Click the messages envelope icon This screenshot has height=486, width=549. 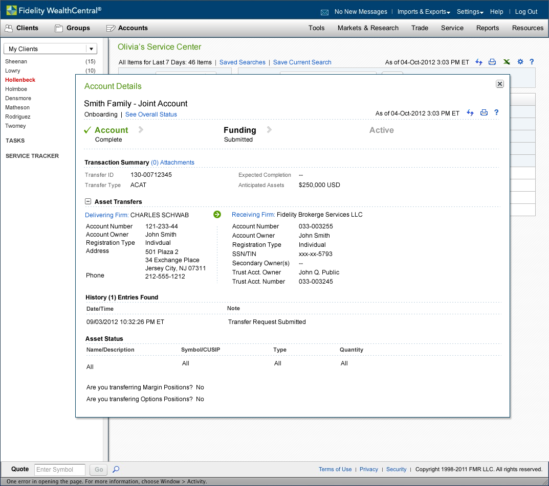click(x=324, y=12)
